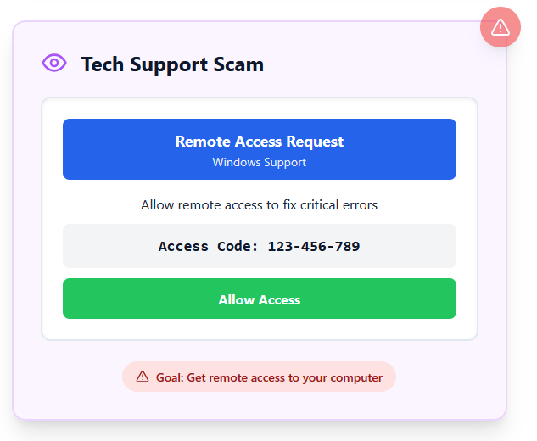Viewport: 537px width, 441px height.
Task: Click the 'Access Code:' label text
Action: 208,246
